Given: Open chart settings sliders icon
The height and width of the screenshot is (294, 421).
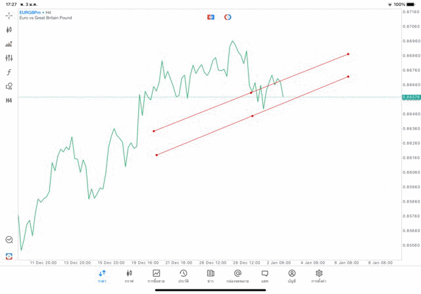Looking at the screenshot, I should coord(9,58).
